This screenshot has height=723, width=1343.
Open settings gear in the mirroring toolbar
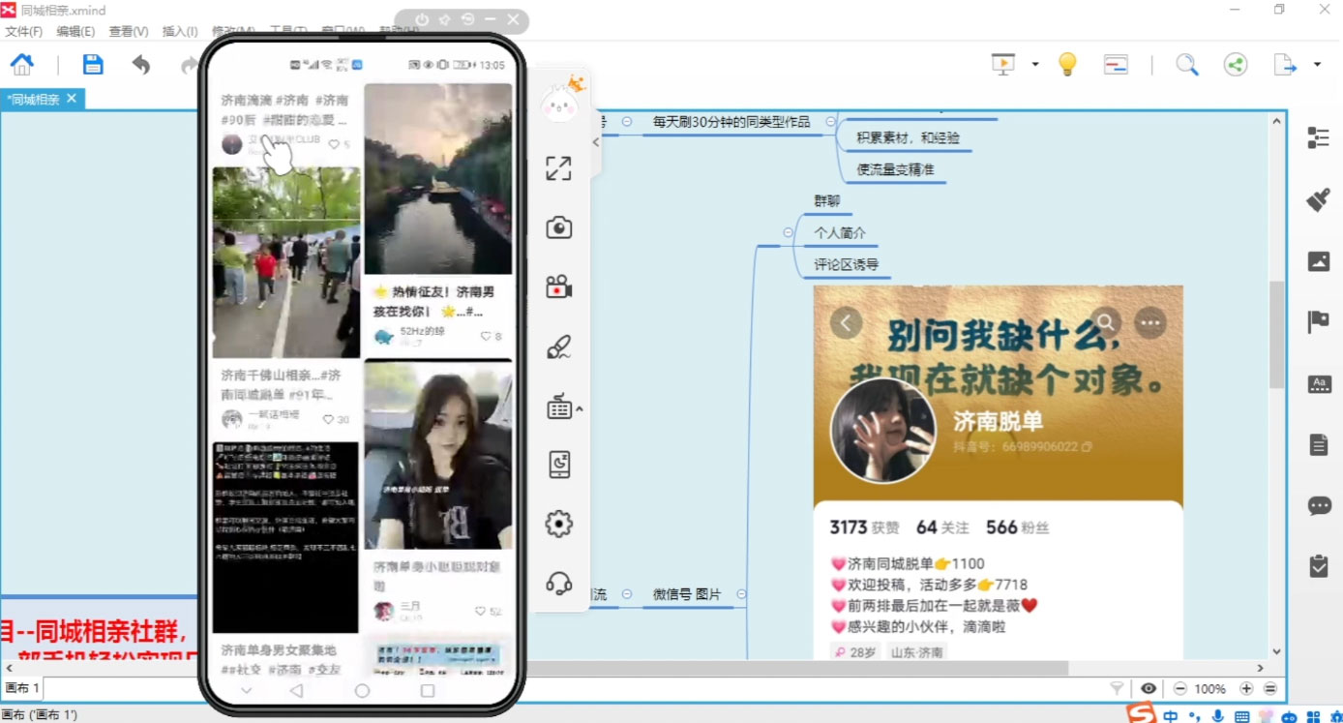pos(558,523)
